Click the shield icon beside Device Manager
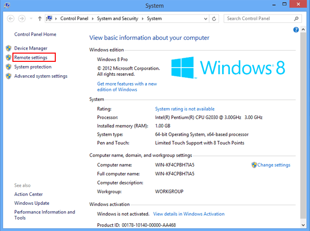Image resolution: width=310 pixels, height=231 pixels. coord(8,48)
